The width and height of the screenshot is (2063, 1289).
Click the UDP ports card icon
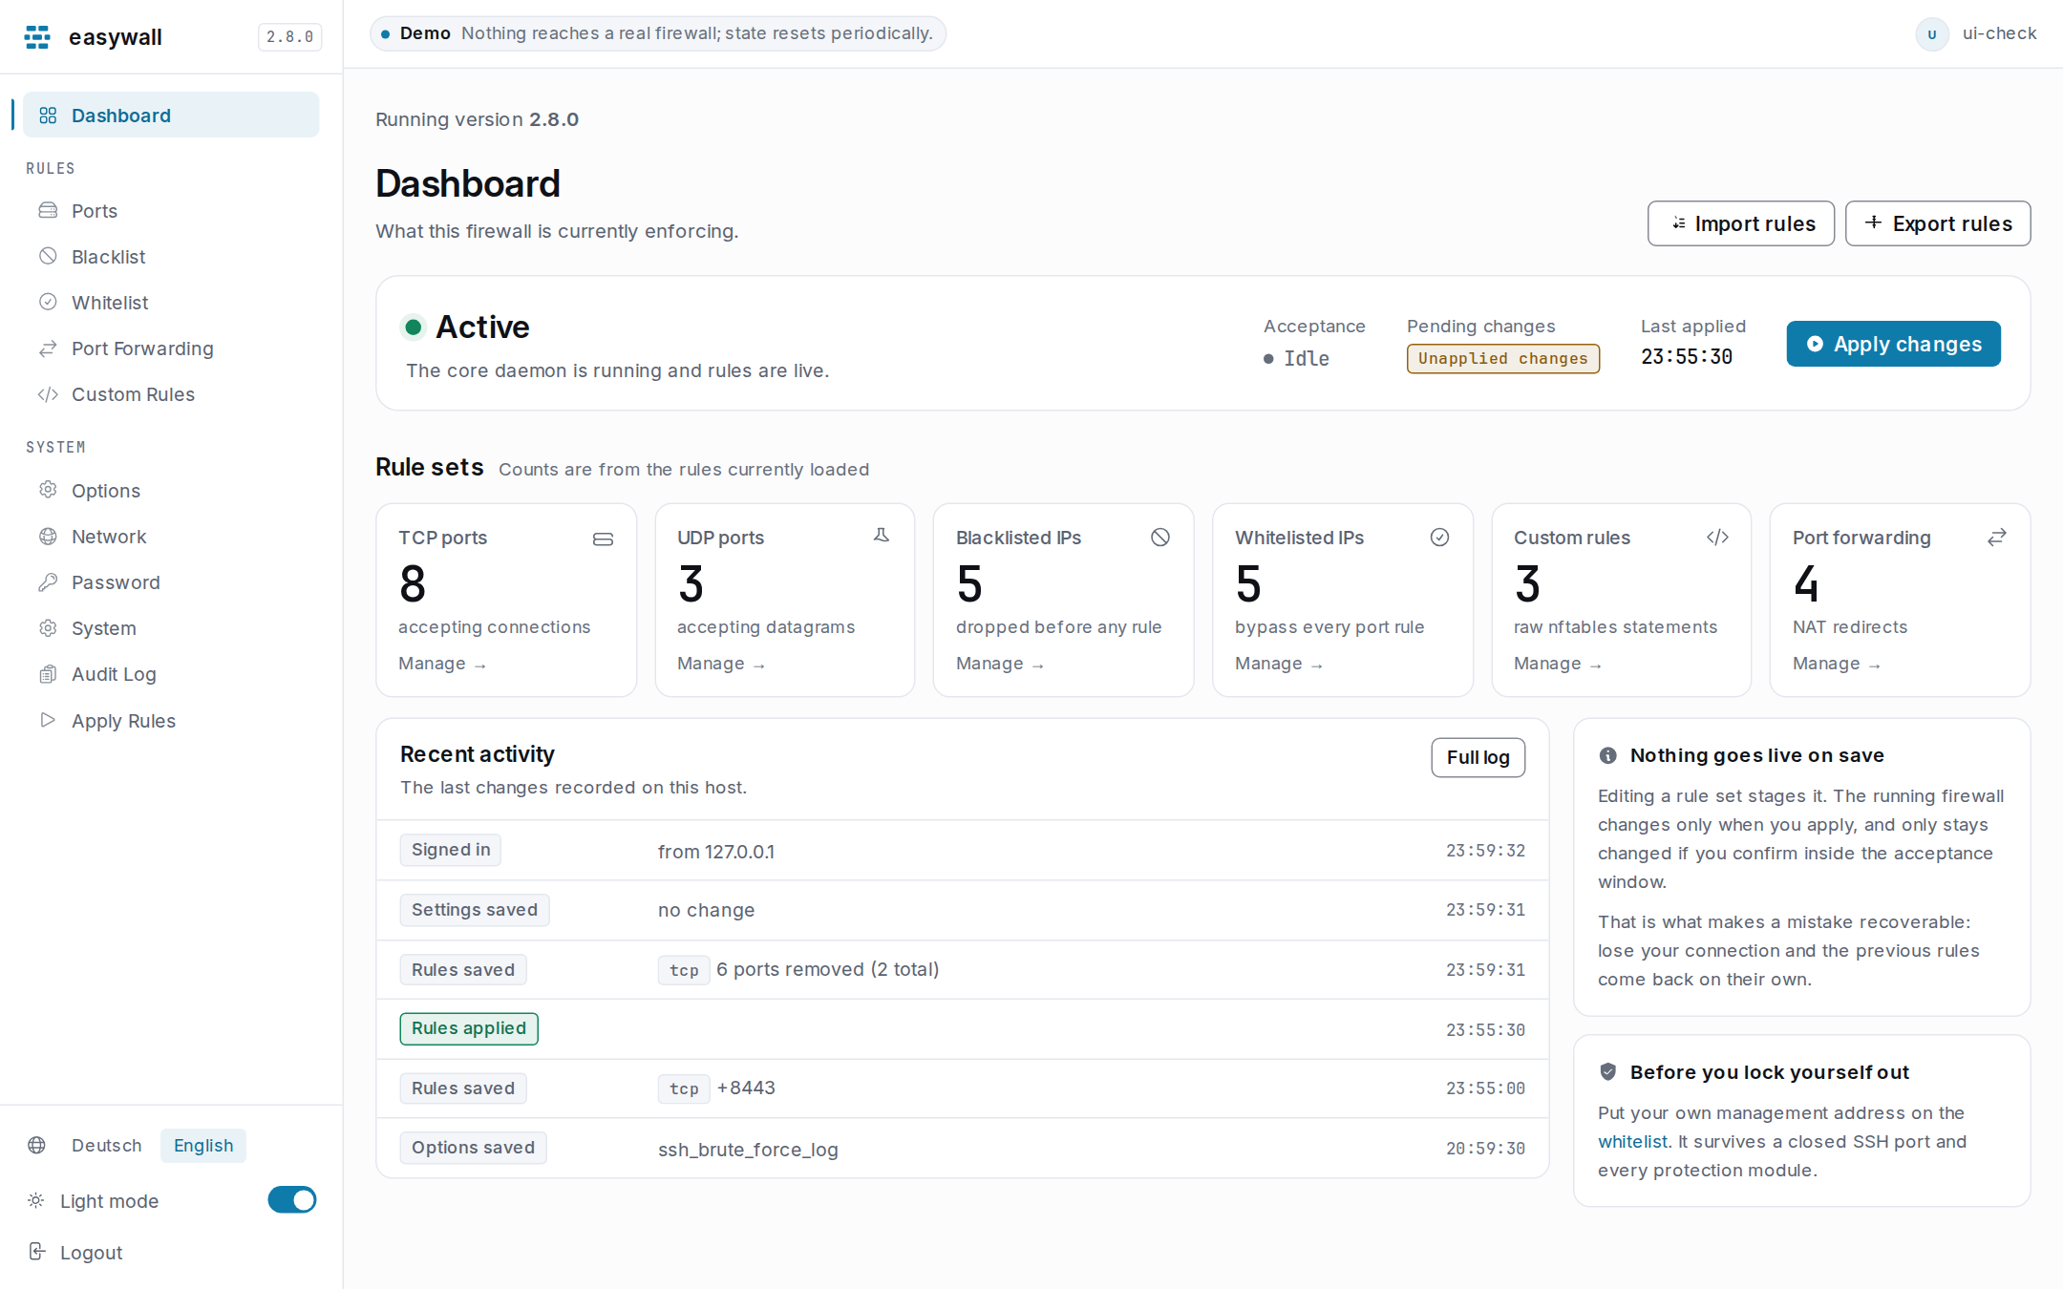click(882, 536)
